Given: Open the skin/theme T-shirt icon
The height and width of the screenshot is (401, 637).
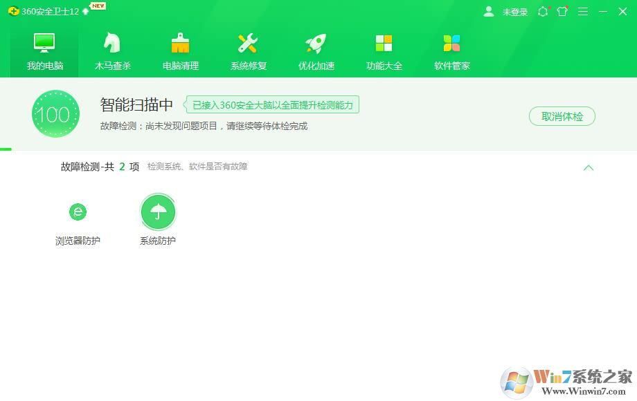Looking at the screenshot, I should [x=562, y=12].
